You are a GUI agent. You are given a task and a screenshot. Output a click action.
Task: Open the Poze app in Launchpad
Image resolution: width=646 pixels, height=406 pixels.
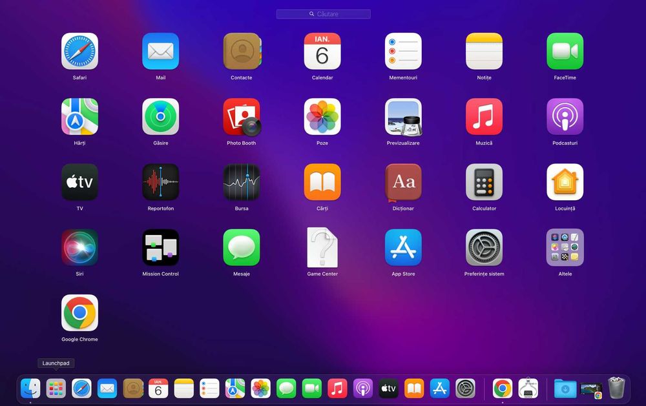(322, 117)
